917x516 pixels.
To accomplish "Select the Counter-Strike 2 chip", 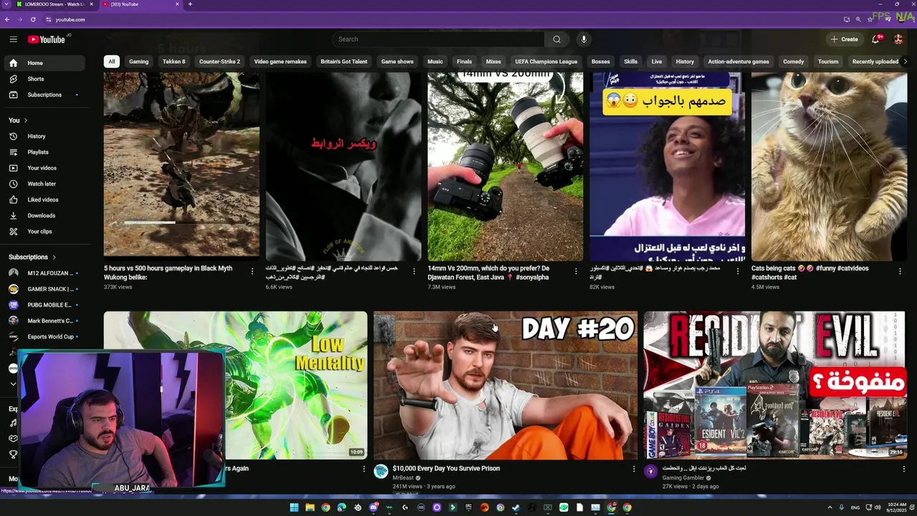I will click(x=220, y=62).
